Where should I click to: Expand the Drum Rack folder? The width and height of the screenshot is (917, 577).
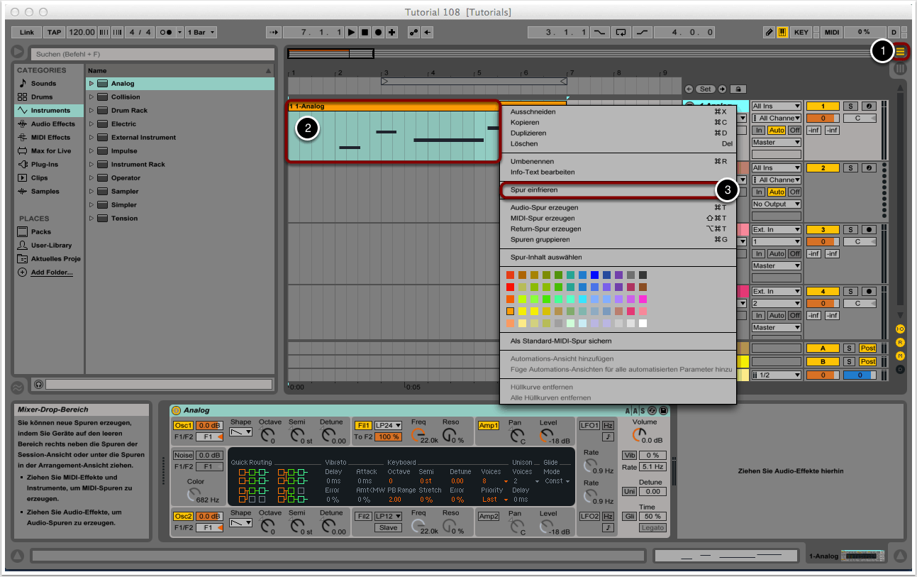click(91, 111)
